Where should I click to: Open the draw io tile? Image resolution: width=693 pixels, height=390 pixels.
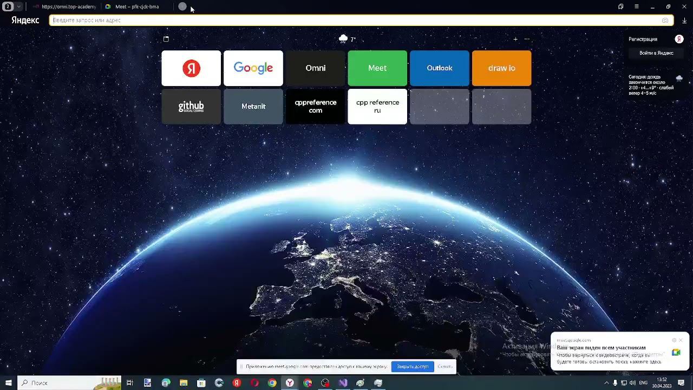(501, 68)
